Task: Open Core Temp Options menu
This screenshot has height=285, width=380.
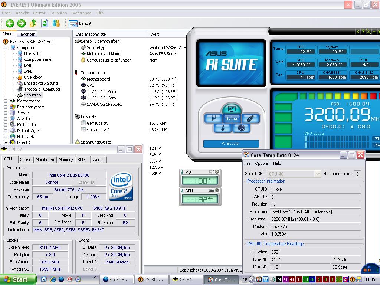Action: pos(262,163)
